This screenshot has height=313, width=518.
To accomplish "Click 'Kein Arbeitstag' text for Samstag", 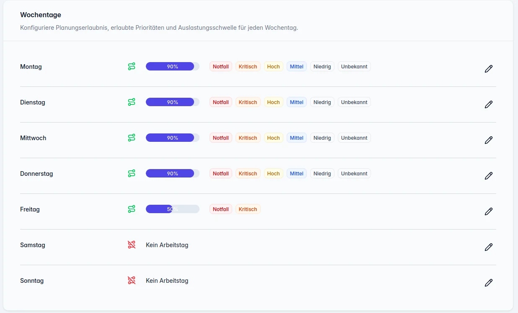I will point(167,245).
